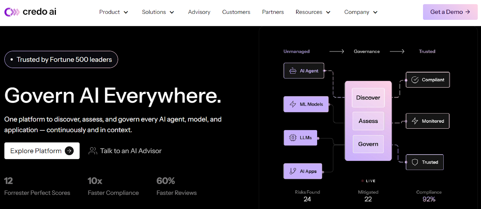Click the arrow between Governance and Trusted

397,51
